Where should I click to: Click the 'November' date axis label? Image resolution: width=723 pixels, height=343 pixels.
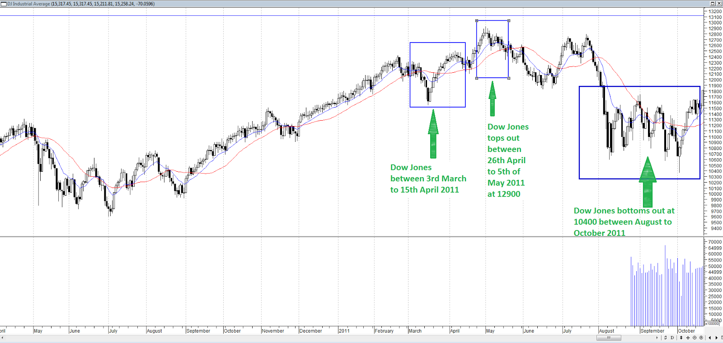pos(273,331)
